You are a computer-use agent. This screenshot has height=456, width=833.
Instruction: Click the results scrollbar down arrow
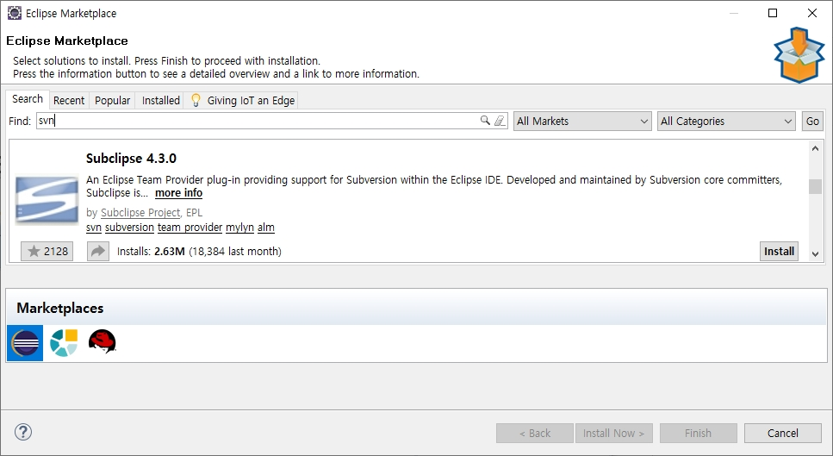(815, 254)
